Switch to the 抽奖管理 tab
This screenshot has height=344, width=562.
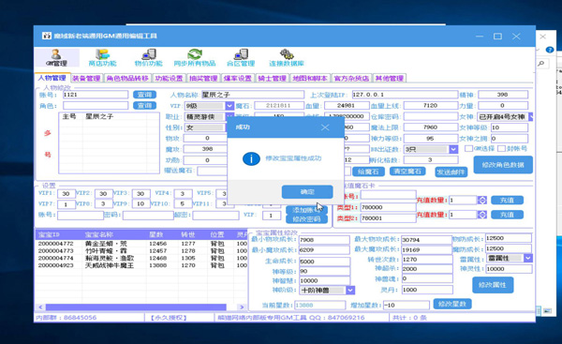pyautogui.click(x=203, y=78)
